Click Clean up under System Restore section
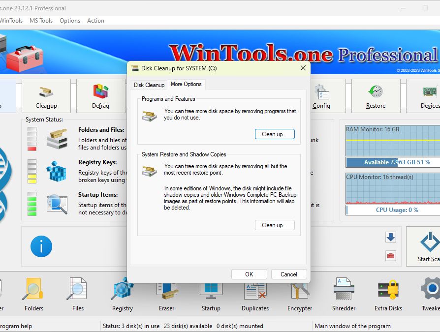440x332 pixels. (275, 225)
